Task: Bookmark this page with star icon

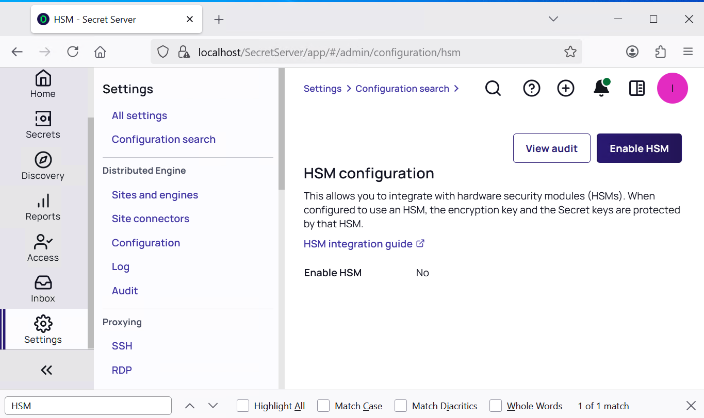Action: 570,52
